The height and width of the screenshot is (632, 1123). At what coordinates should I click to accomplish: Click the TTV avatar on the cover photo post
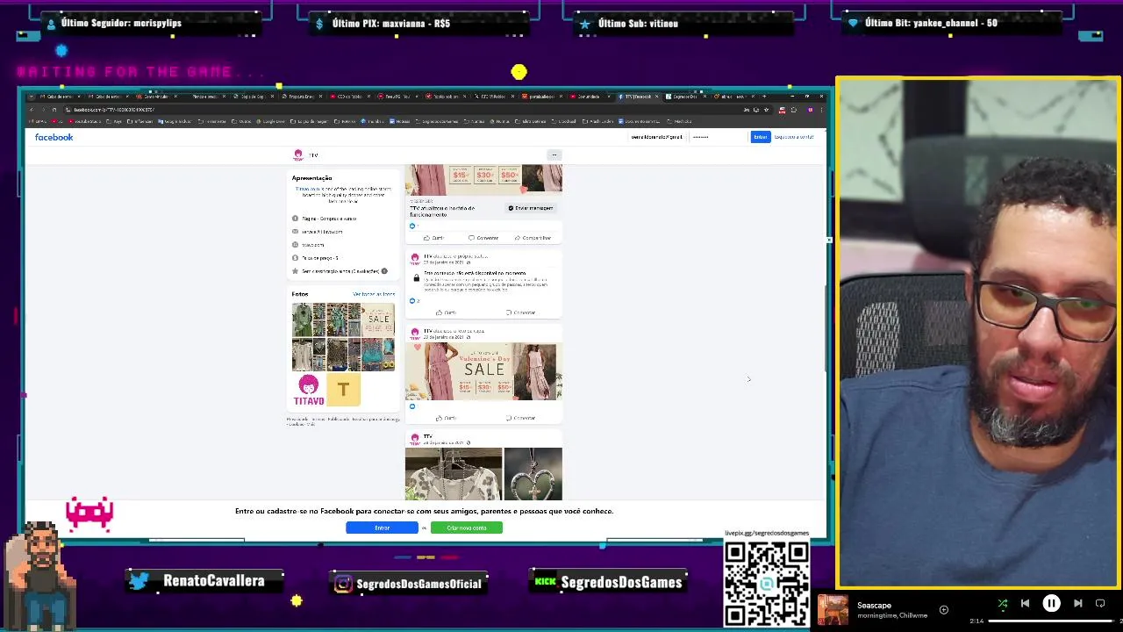coord(415,334)
